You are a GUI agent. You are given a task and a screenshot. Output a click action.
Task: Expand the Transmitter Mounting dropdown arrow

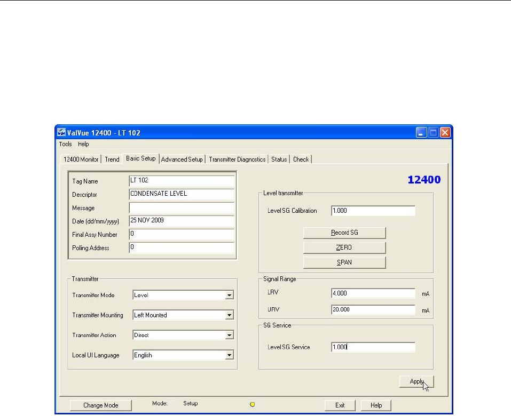click(230, 315)
